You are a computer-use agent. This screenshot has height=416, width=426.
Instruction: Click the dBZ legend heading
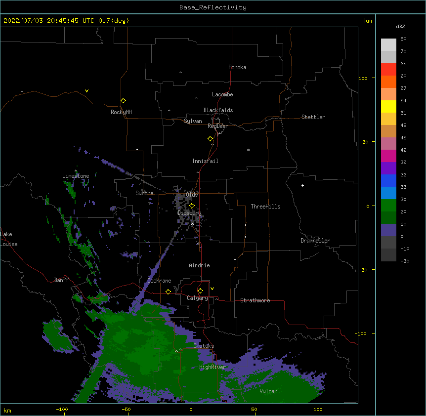tap(400, 26)
